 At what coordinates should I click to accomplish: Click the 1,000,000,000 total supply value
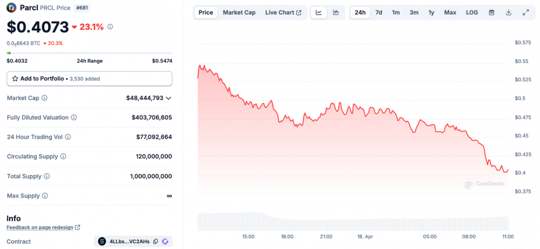151,176
